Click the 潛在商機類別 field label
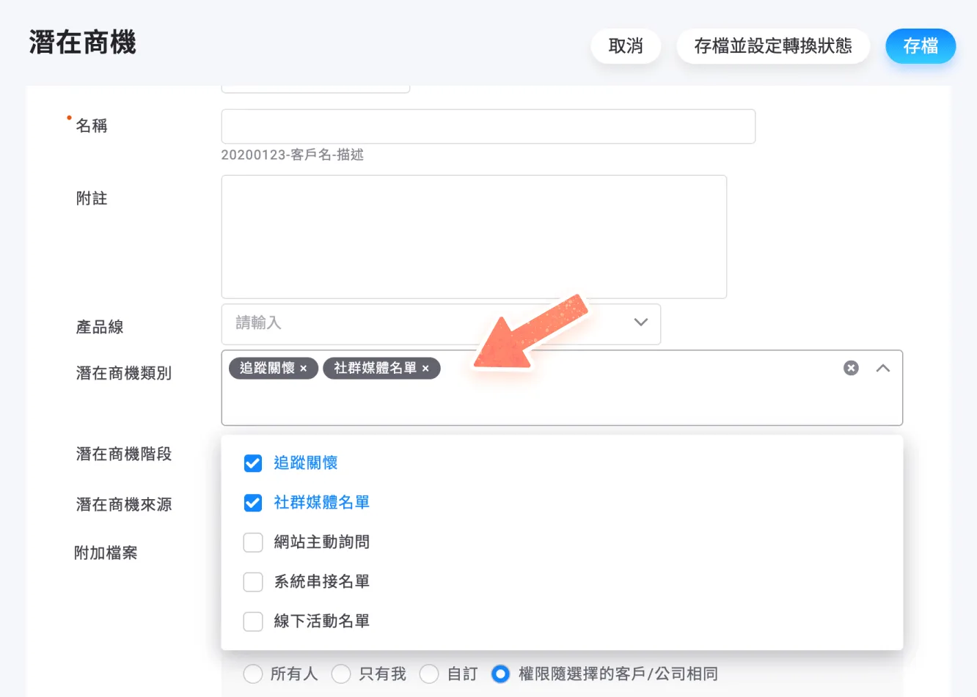 (124, 374)
